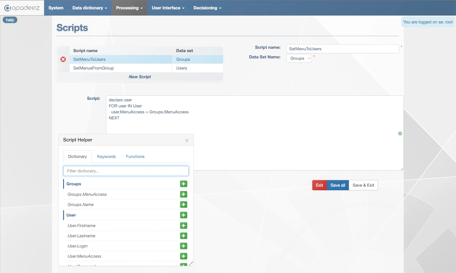Add Groups.Name using its green plus icon
The height and width of the screenshot is (273, 456).
184,205
